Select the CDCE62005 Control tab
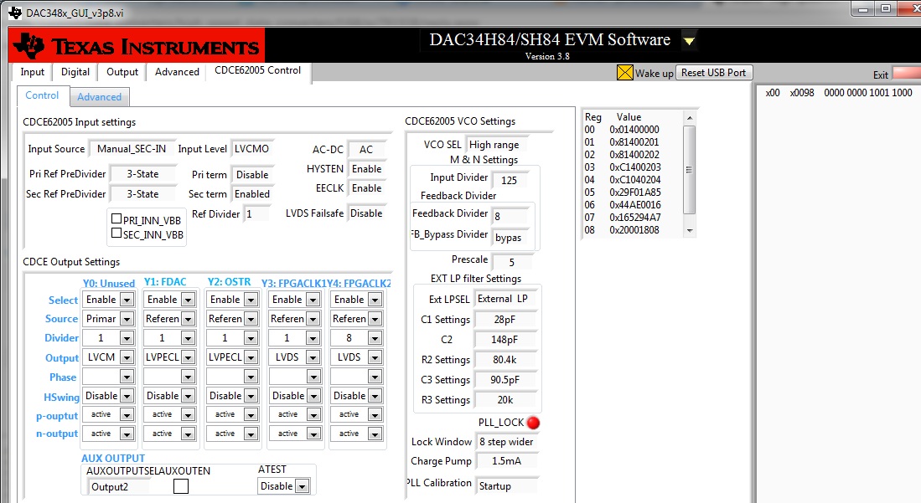The width and height of the screenshot is (921, 503). [258, 70]
